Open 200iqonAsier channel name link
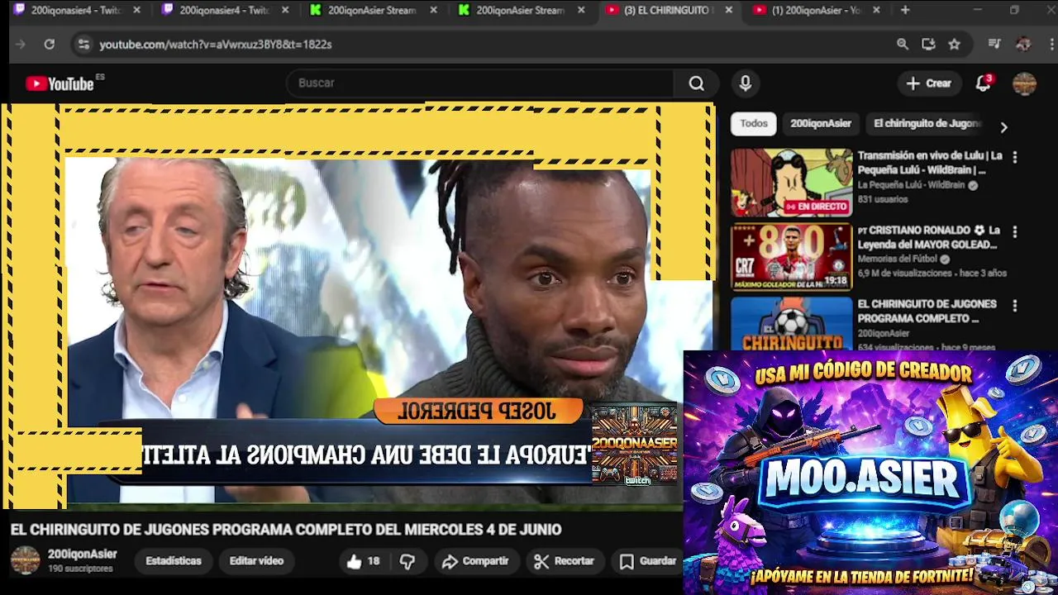This screenshot has width=1058, height=595. click(x=82, y=555)
